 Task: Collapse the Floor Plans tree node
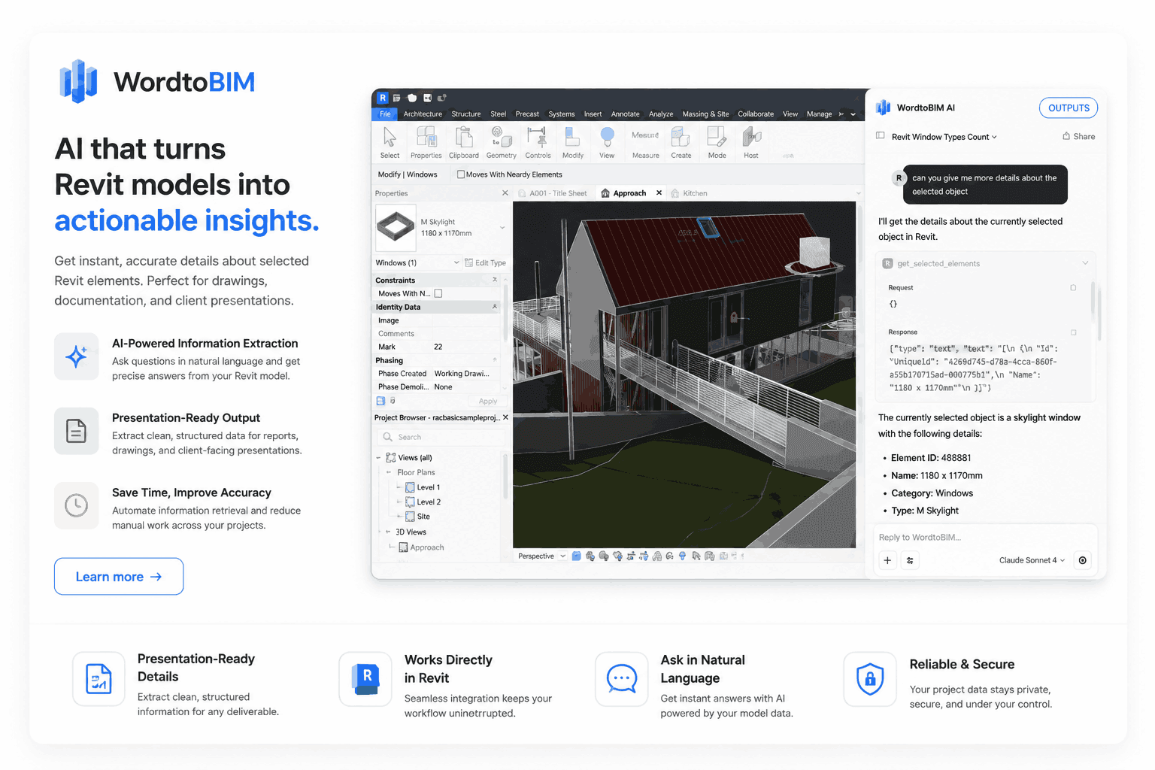pyautogui.click(x=389, y=472)
